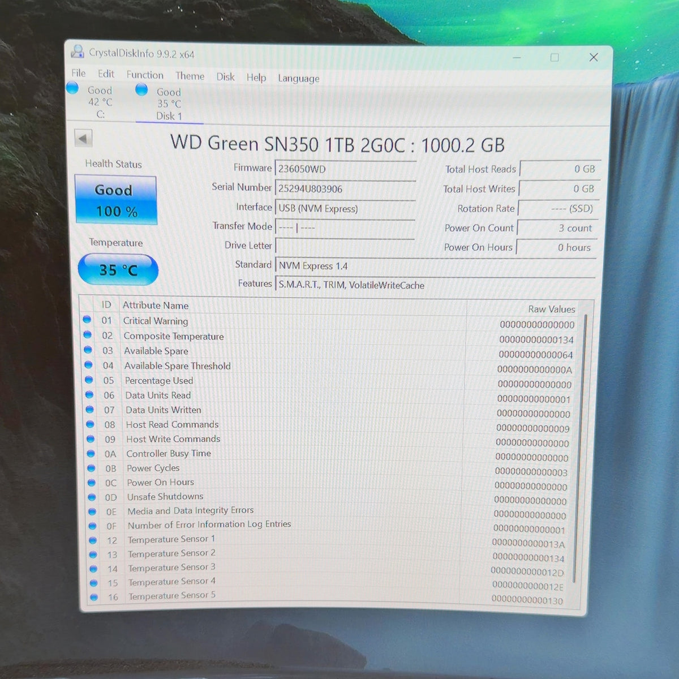Select the Data Units Written attribute name

[x=163, y=410]
